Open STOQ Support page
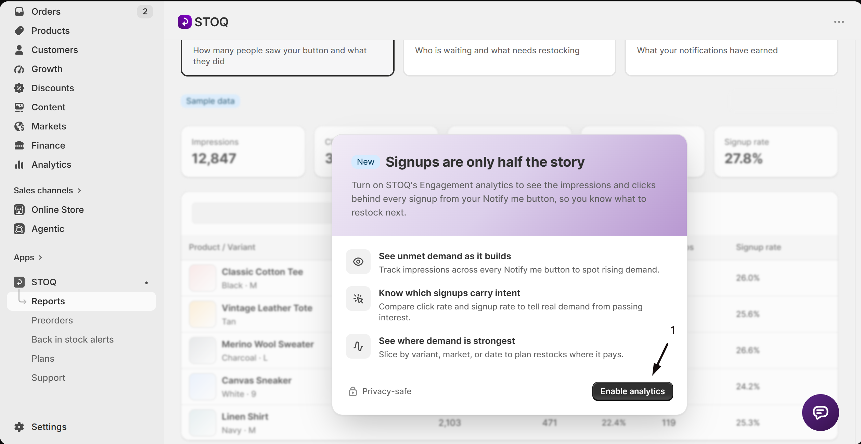 (x=81, y=378)
